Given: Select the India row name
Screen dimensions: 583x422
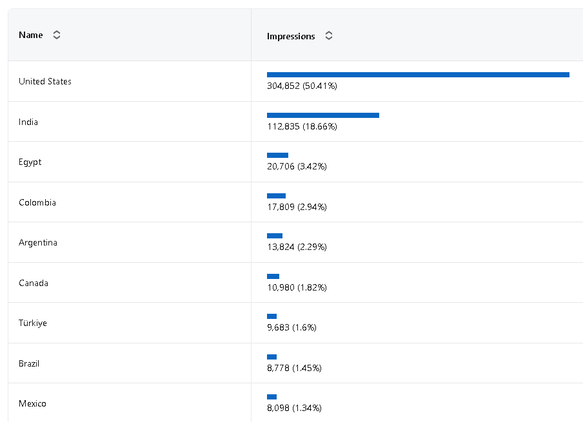Looking at the screenshot, I should (x=28, y=122).
